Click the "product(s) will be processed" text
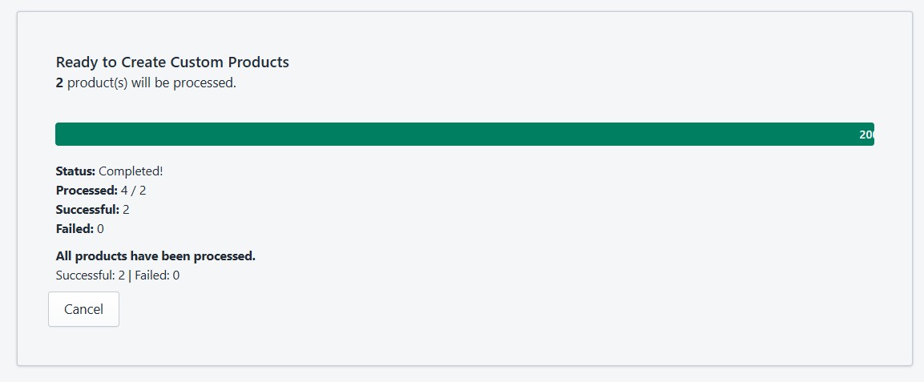 click(x=151, y=82)
